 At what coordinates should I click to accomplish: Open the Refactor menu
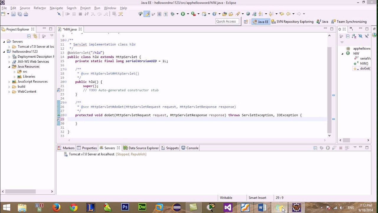pos(40,8)
